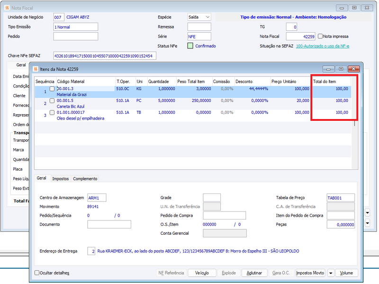This screenshot has height=284, width=379.
Task: Close the Itens da Nota 42259 window
Action: (353, 69)
